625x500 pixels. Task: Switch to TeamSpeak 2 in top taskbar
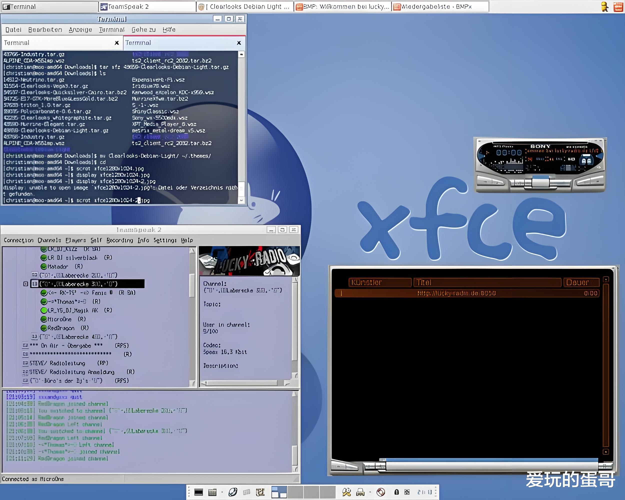(147, 6)
